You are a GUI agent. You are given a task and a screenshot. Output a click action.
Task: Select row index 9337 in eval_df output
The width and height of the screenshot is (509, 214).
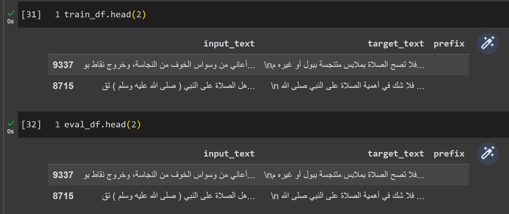(x=63, y=175)
